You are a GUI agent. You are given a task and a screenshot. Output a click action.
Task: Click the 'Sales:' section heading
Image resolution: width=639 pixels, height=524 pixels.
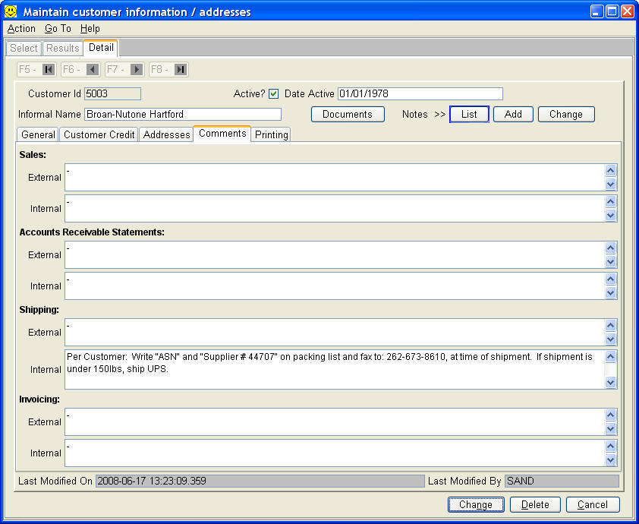[33, 155]
